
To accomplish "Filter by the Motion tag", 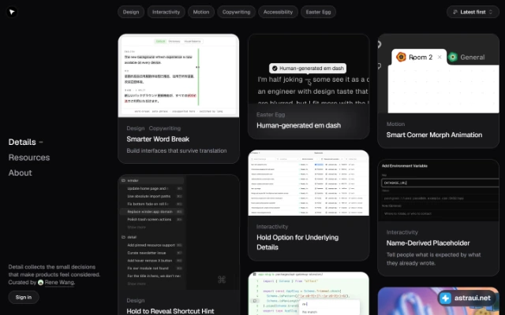I will [x=201, y=13].
